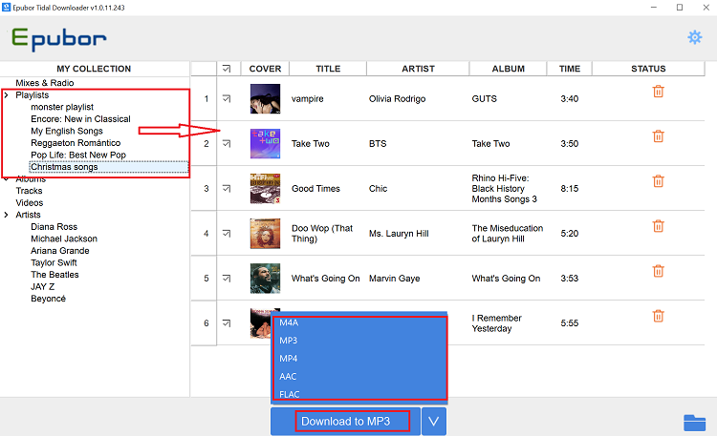Collapse the Artists tree node
Screen dimensions: 717x436
pyautogui.click(x=7, y=215)
